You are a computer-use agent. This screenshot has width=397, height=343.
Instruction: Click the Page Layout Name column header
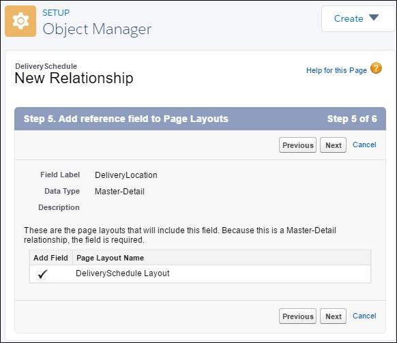point(110,258)
